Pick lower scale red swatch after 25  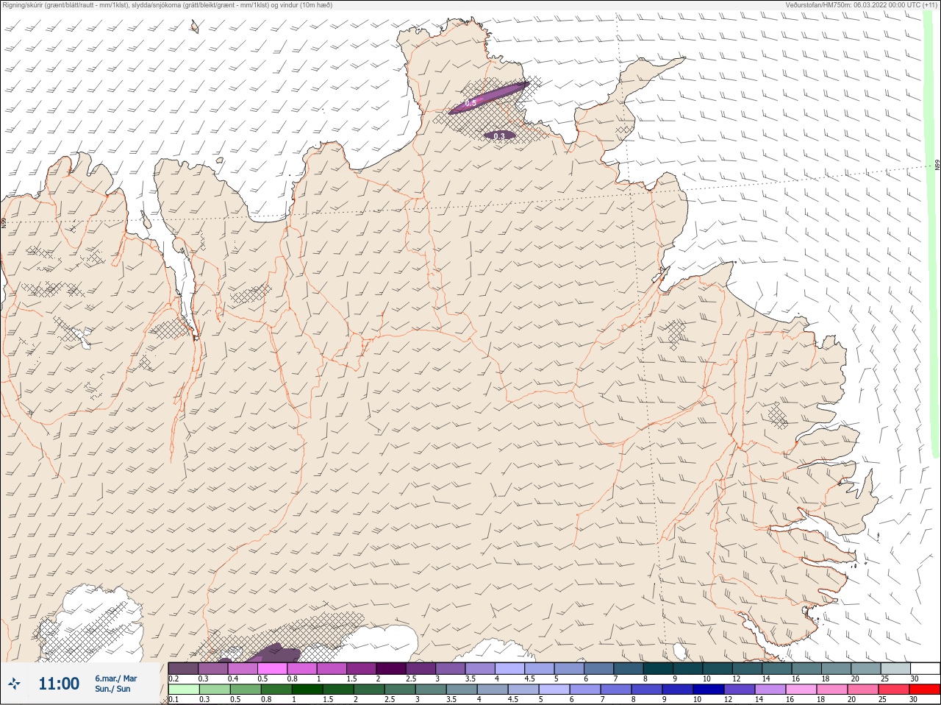click(925, 690)
